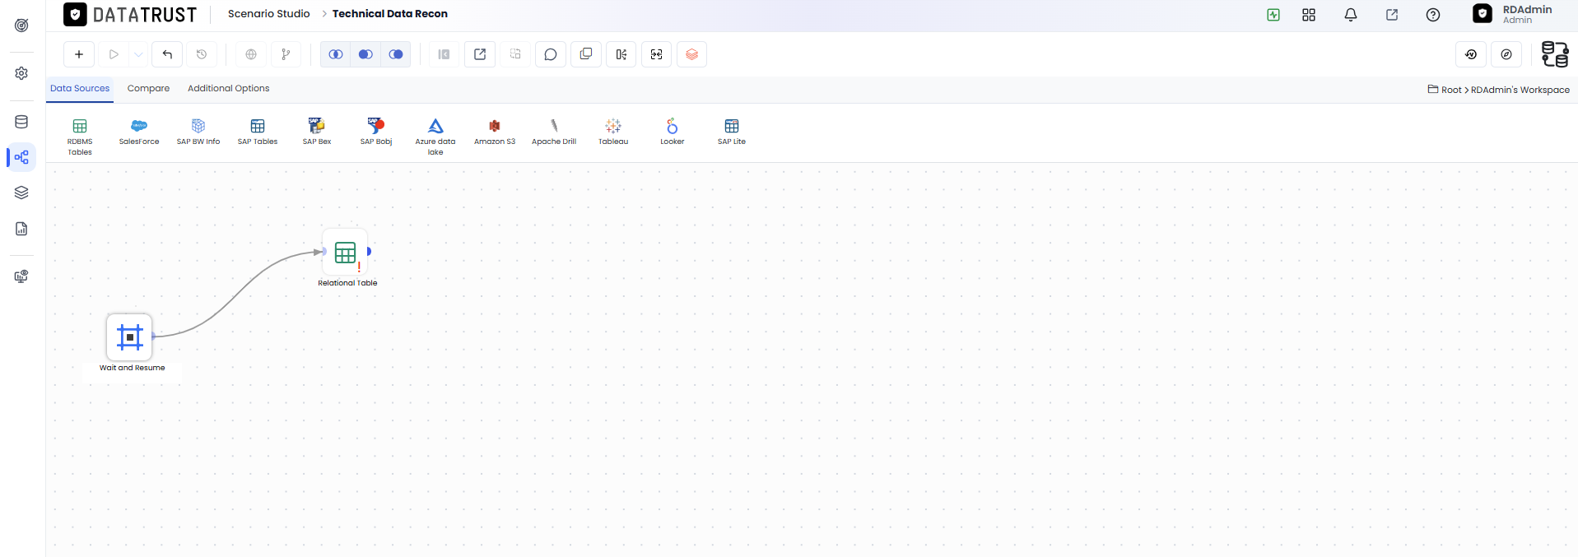1578x557 pixels.
Task: Select Azure data lake source
Action: pos(435,137)
